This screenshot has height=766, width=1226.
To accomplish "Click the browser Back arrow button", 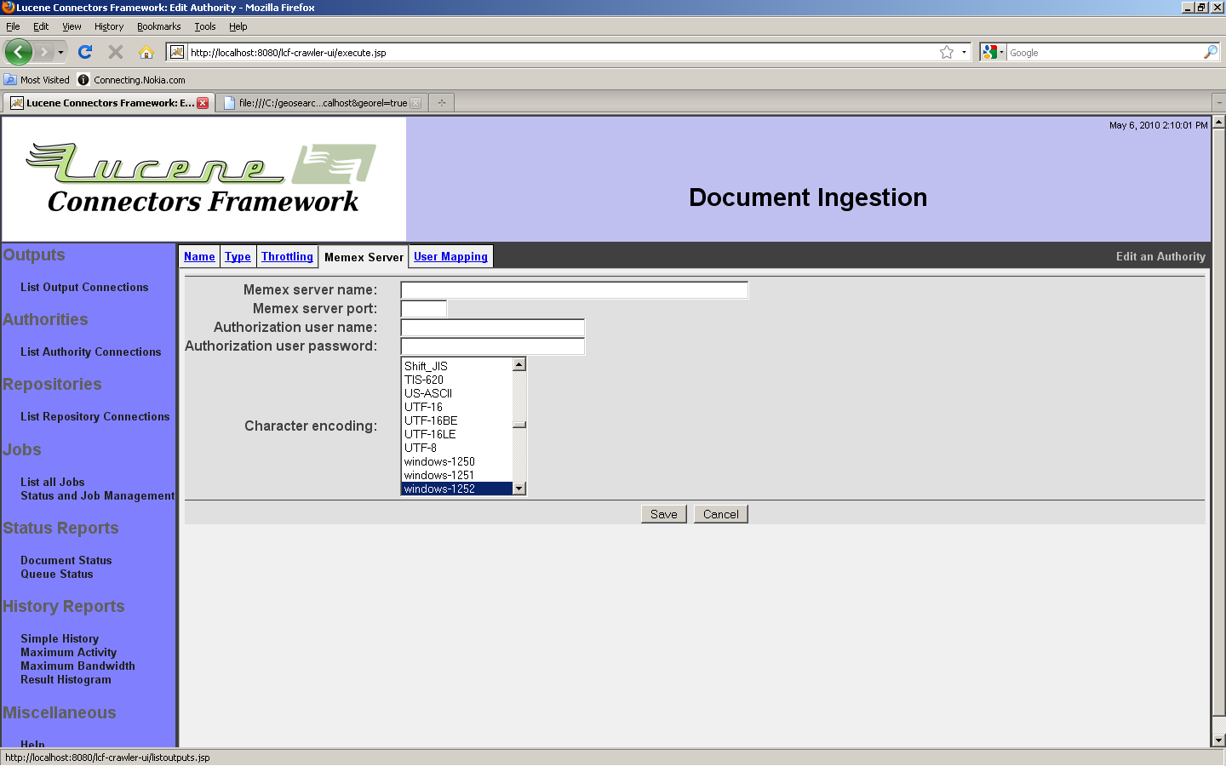I will click(x=18, y=52).
